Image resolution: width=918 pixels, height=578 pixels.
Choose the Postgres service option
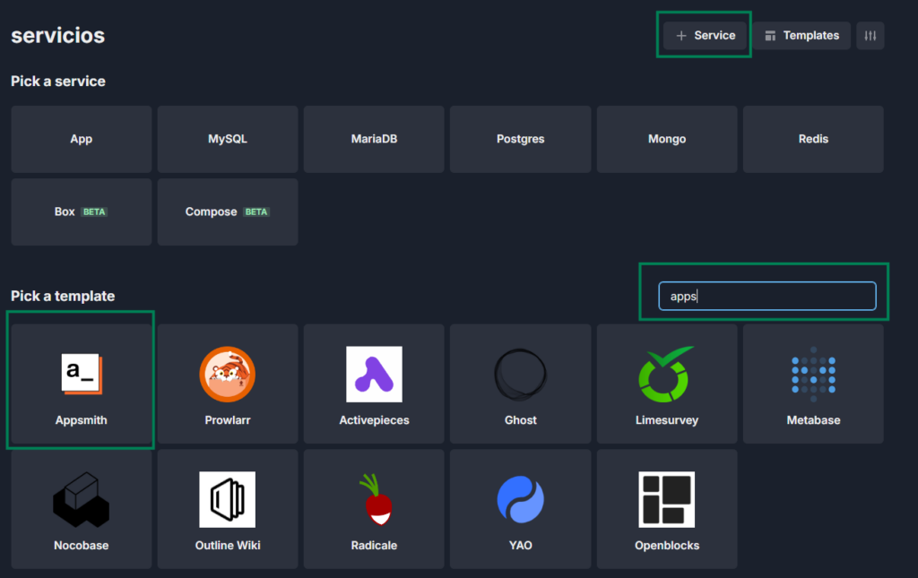[x=520, y=139]
